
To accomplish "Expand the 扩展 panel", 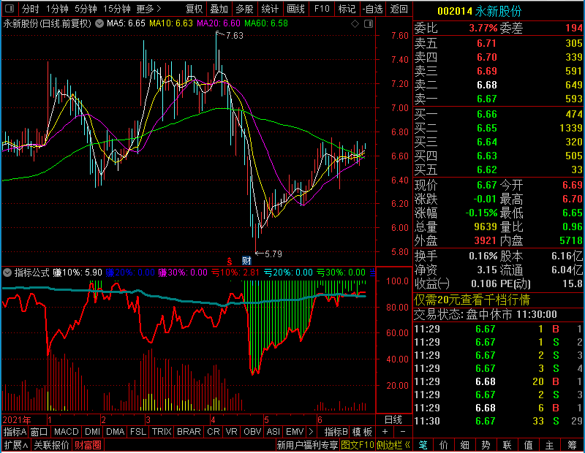I will point(16,445).
